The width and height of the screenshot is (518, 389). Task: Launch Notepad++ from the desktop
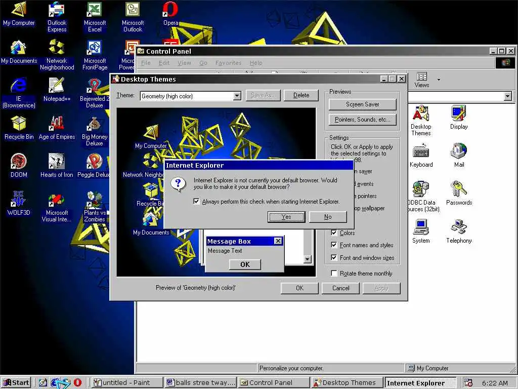point(57,89)
